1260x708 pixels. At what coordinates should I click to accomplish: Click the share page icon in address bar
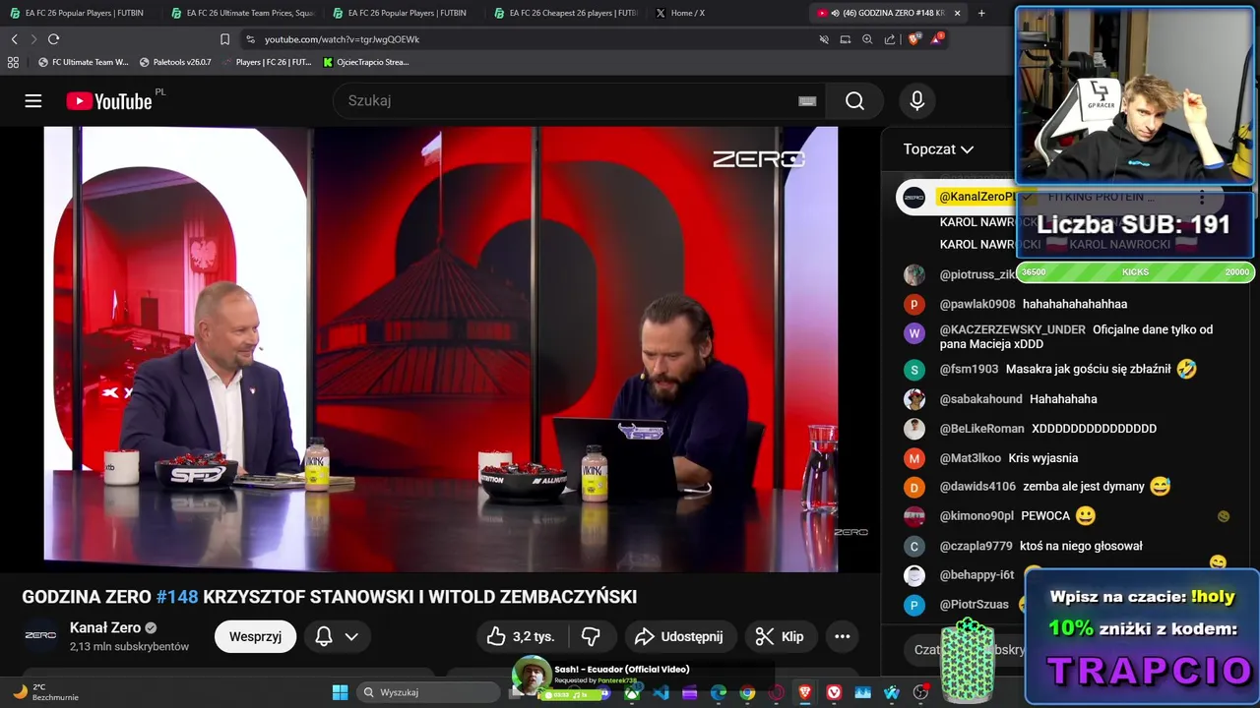click(x=890, y=39)
